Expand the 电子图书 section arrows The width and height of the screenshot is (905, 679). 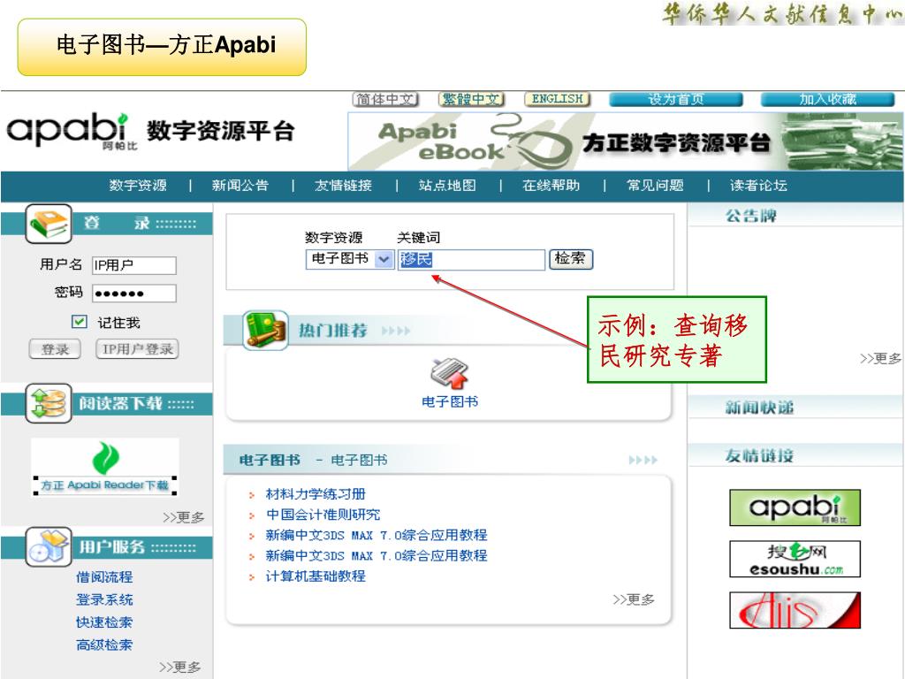(643, 460)
